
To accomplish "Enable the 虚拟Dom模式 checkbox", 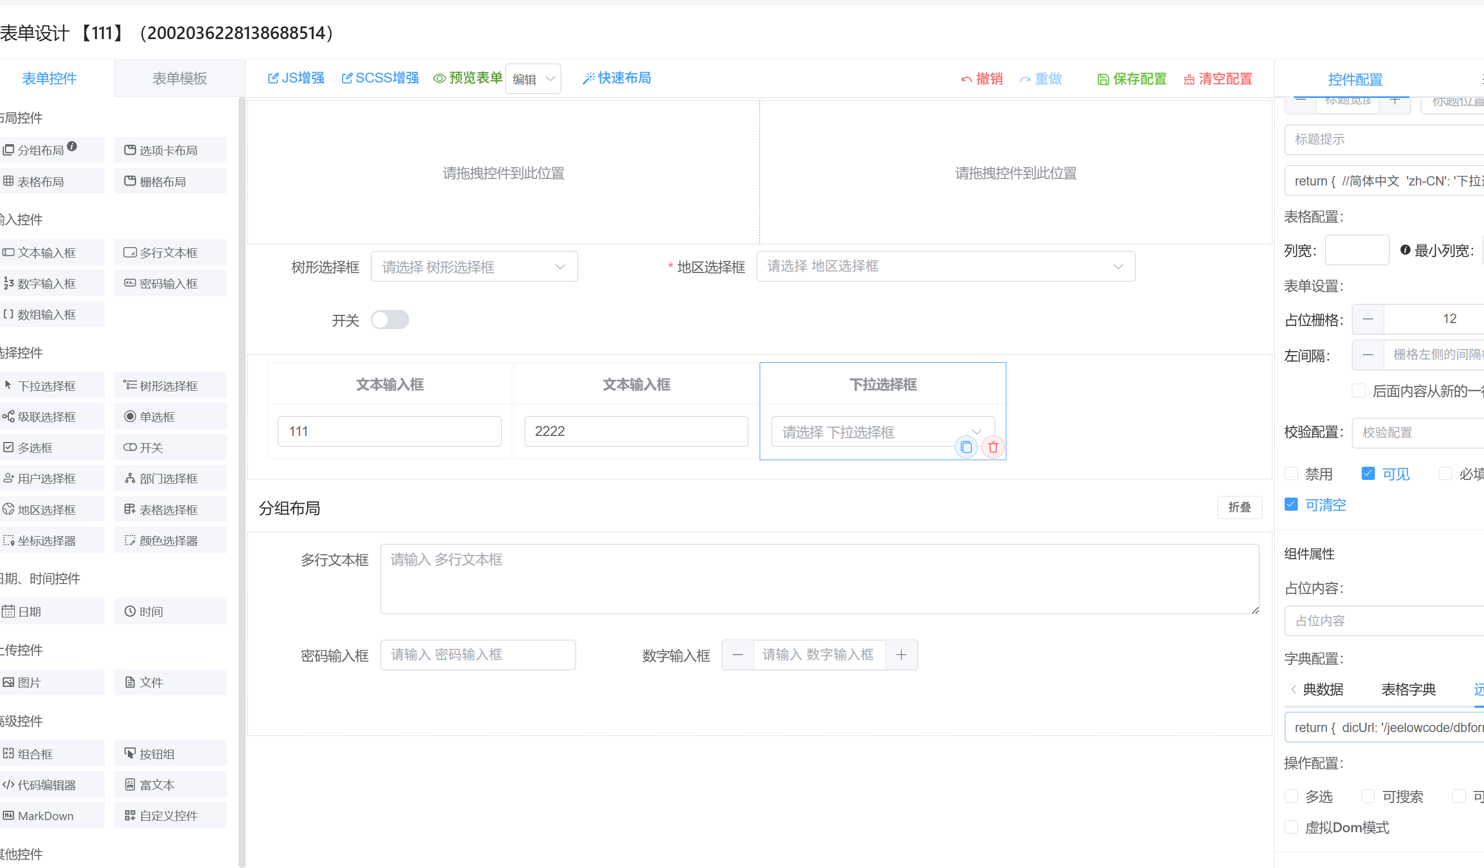I will tap(1291, 827).
